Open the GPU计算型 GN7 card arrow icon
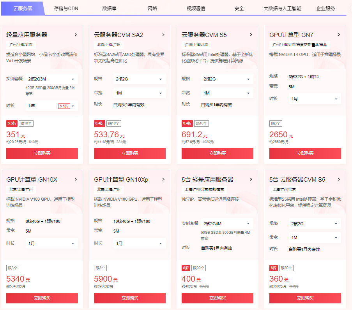 tap(339, 35)
